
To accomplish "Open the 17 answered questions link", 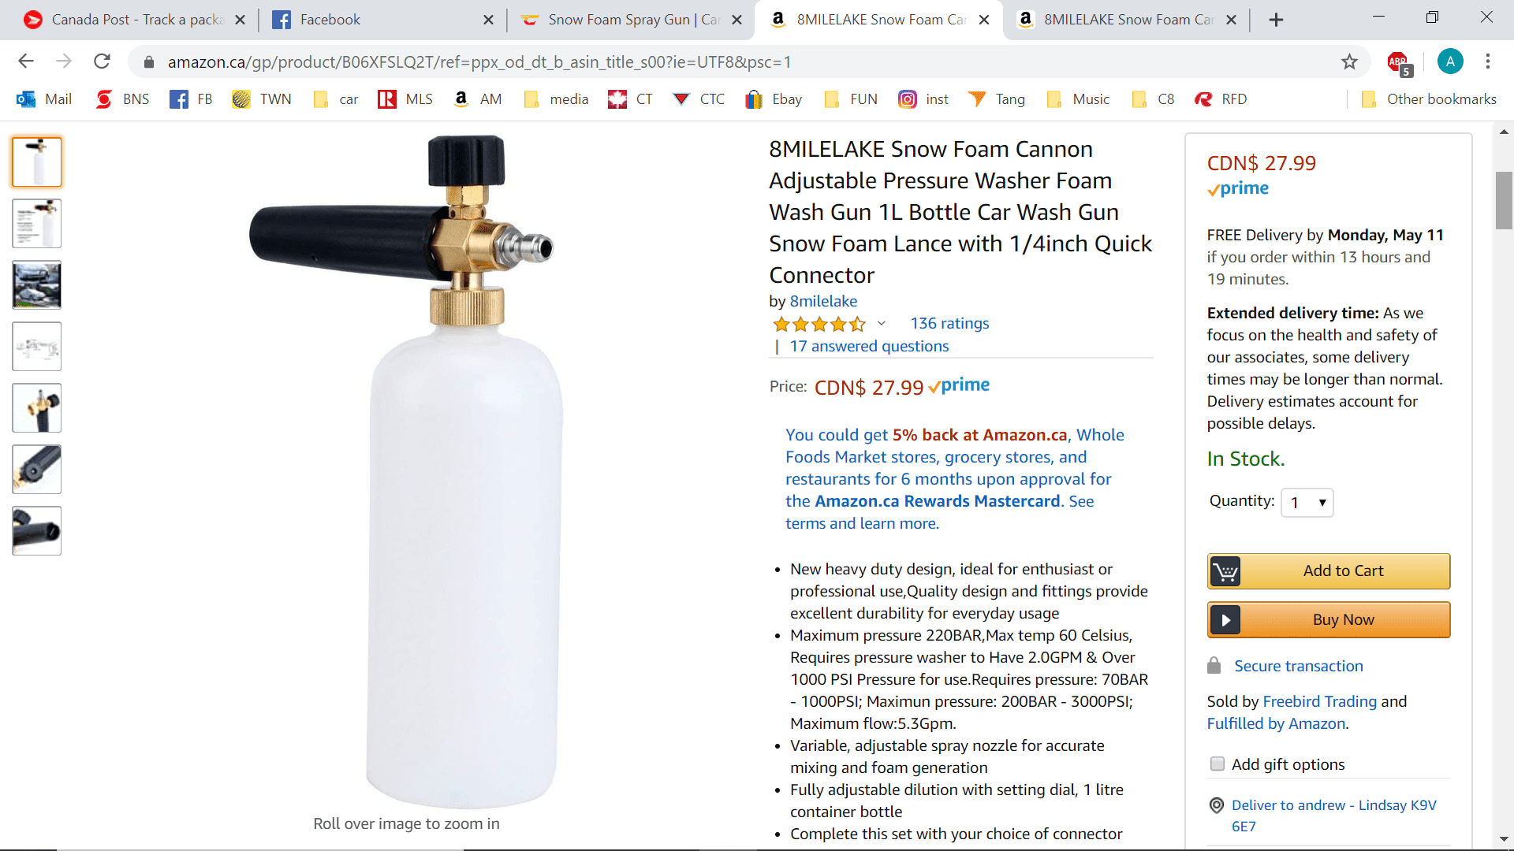I will click(x=869, y=346).
